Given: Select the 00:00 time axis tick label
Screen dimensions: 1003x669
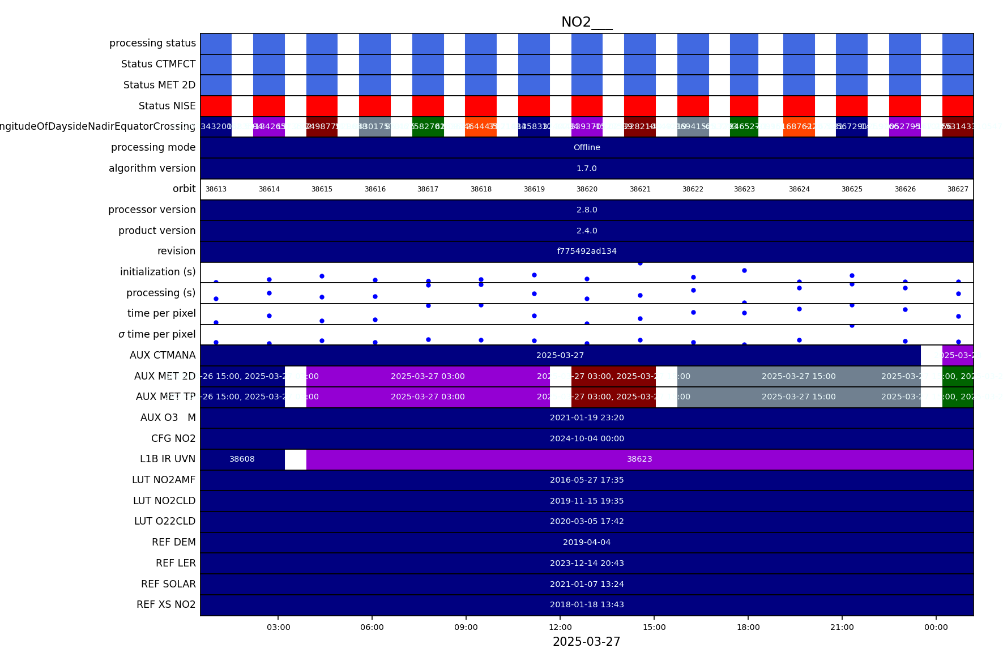Looking at the screenshot, I should coord(936,627).
